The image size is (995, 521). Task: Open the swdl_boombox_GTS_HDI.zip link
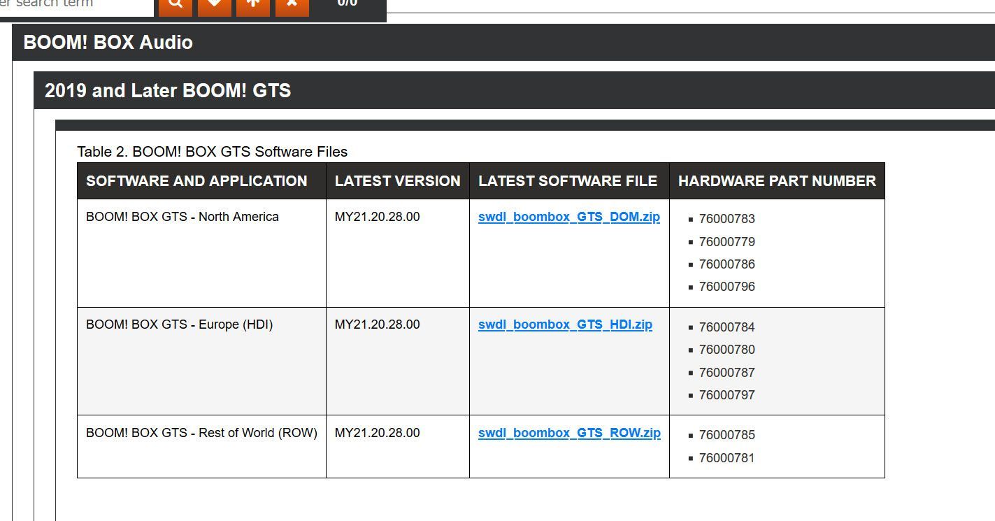[x=565, y=324]
